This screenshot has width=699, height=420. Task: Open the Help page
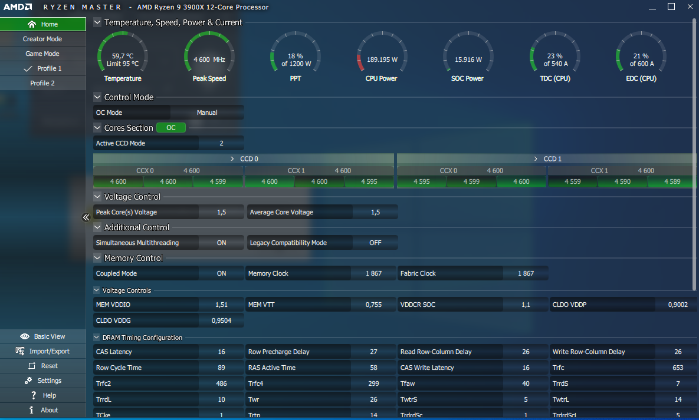coord(43,395)
